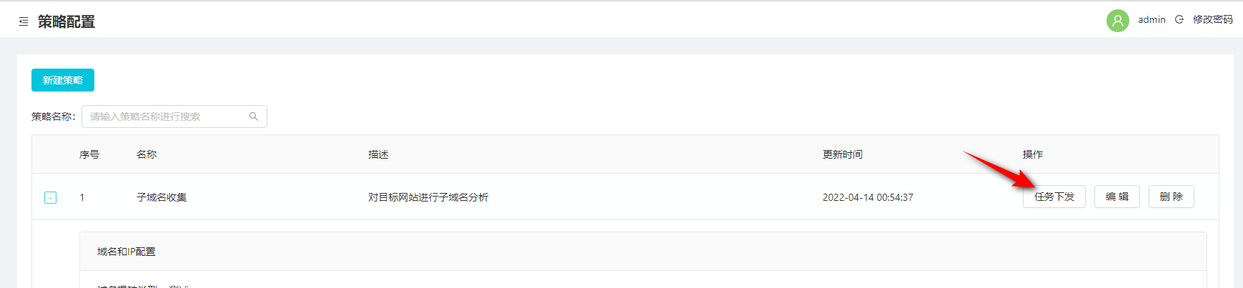Viewport: 1243px width, 288px height.
Task: Edit the 子域名收集 policy
Action: [x=1117, y=197]
